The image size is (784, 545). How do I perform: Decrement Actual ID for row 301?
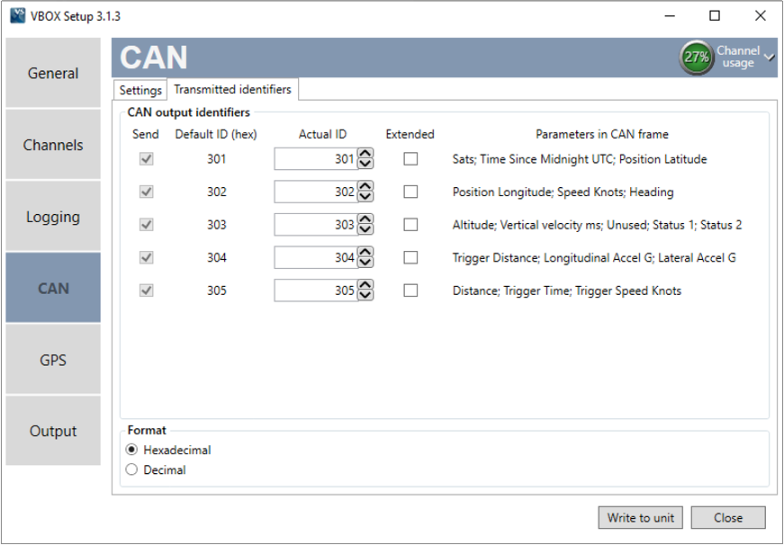tap(365, 164)
